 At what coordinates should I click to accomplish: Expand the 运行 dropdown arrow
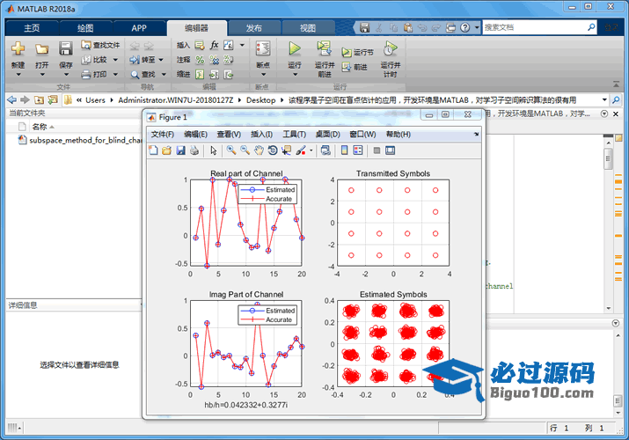tap(295, 75)
